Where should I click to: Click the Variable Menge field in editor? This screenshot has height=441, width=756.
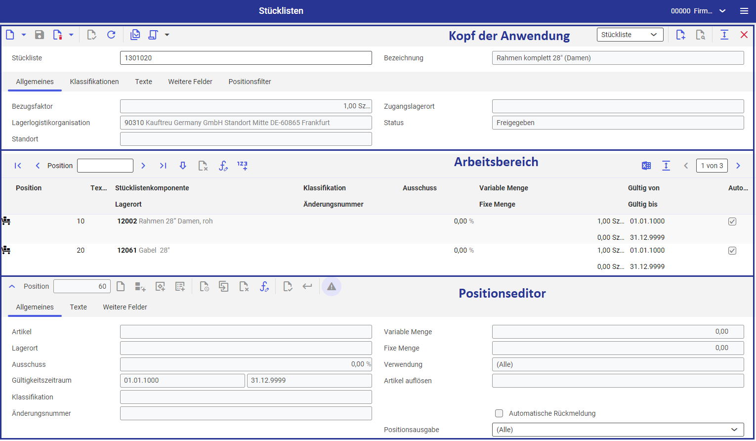(x=618, y=332)
